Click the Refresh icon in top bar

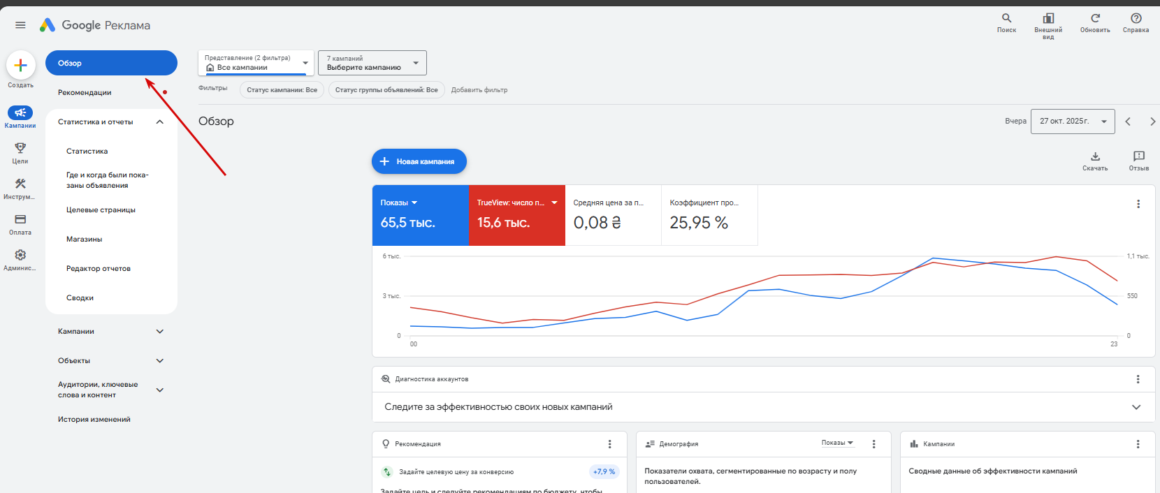coord(1095,19)
